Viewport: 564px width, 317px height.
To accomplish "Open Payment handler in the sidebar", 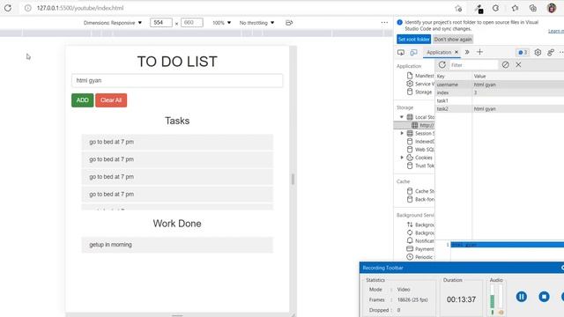I will pyautogui.click(x=420, y=248).
